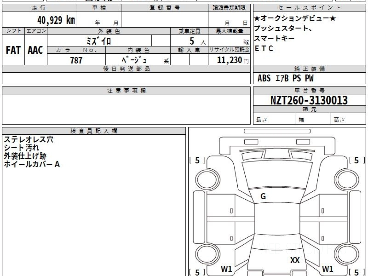Click the 輸入車 header
368x276 pixels.
189,50
